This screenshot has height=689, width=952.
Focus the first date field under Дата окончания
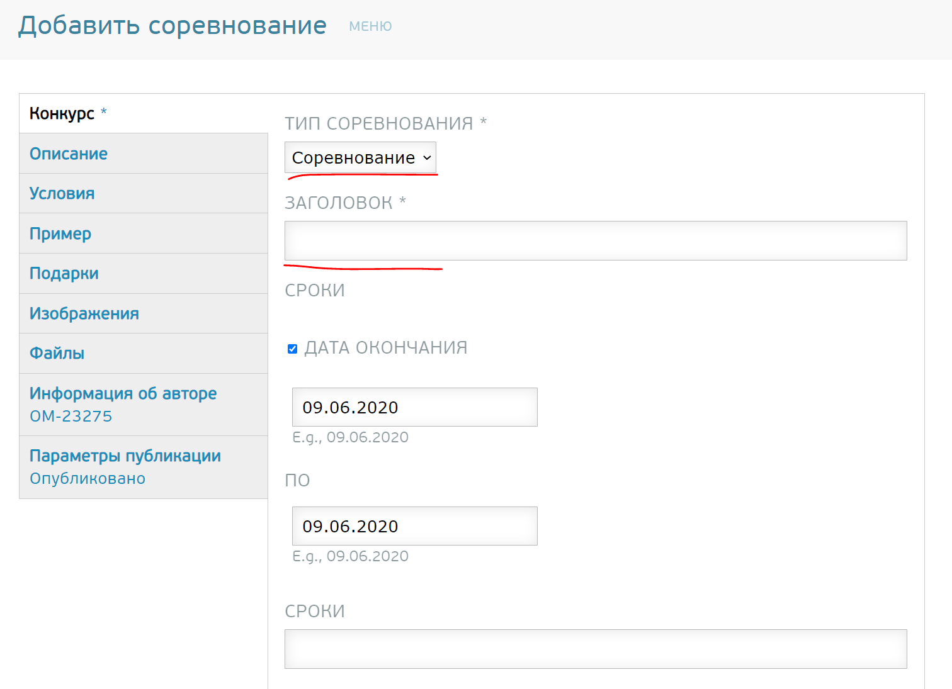pos(414,407)
